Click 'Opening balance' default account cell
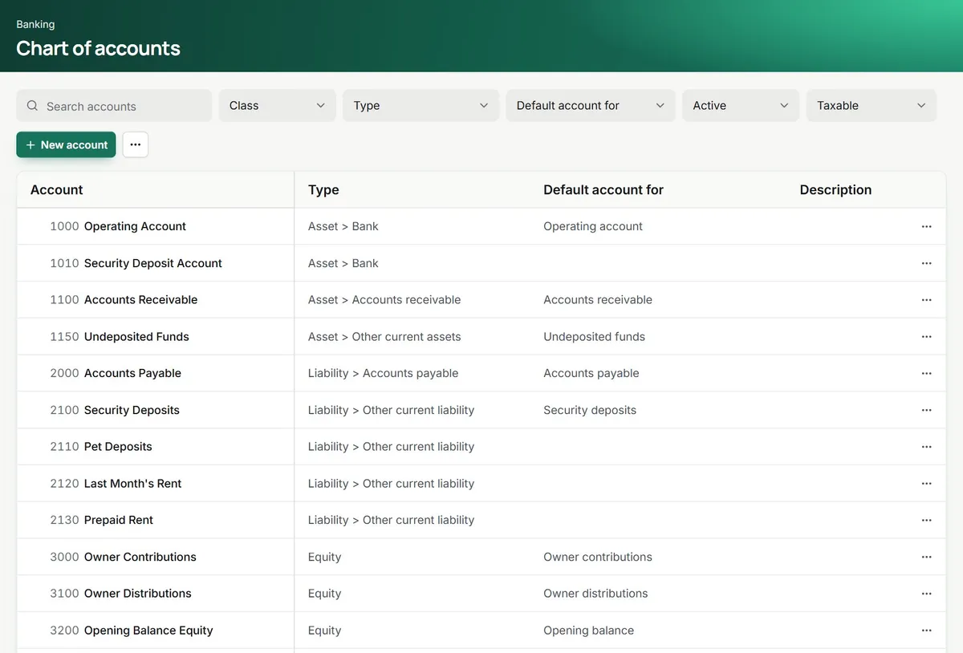This screenshot has height=653, width=963. [589, 631]
